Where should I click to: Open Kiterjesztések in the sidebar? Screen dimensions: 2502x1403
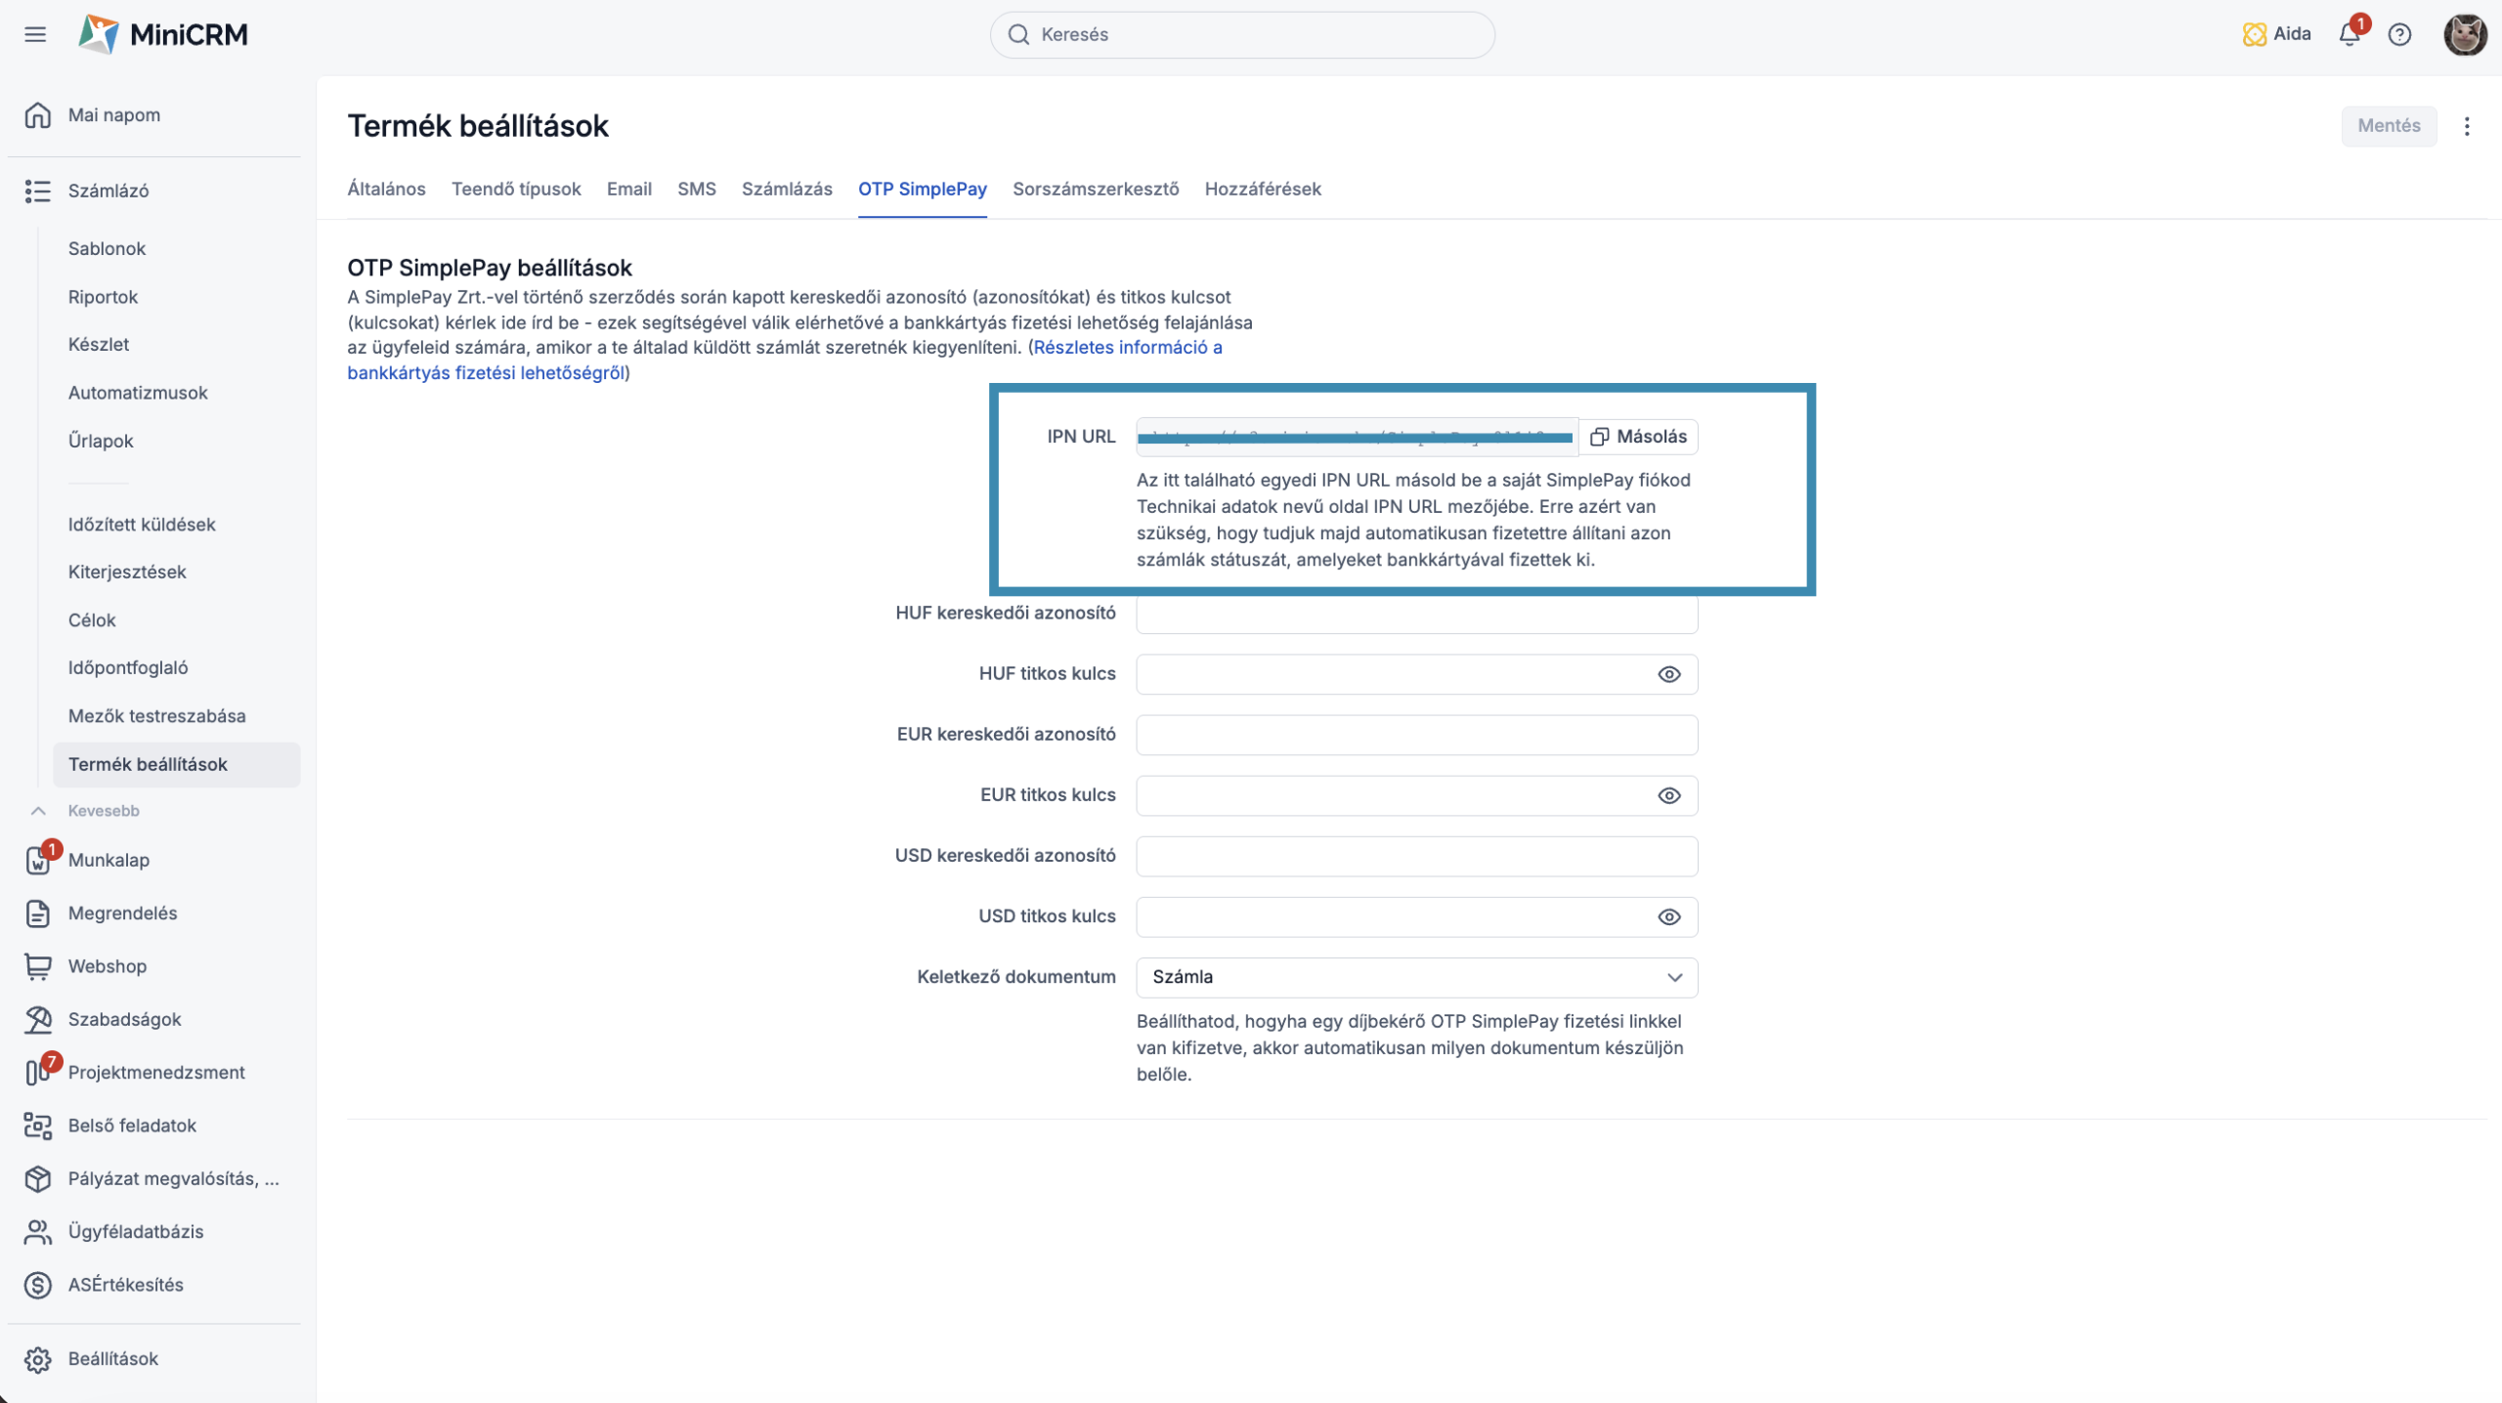[127, 573]
